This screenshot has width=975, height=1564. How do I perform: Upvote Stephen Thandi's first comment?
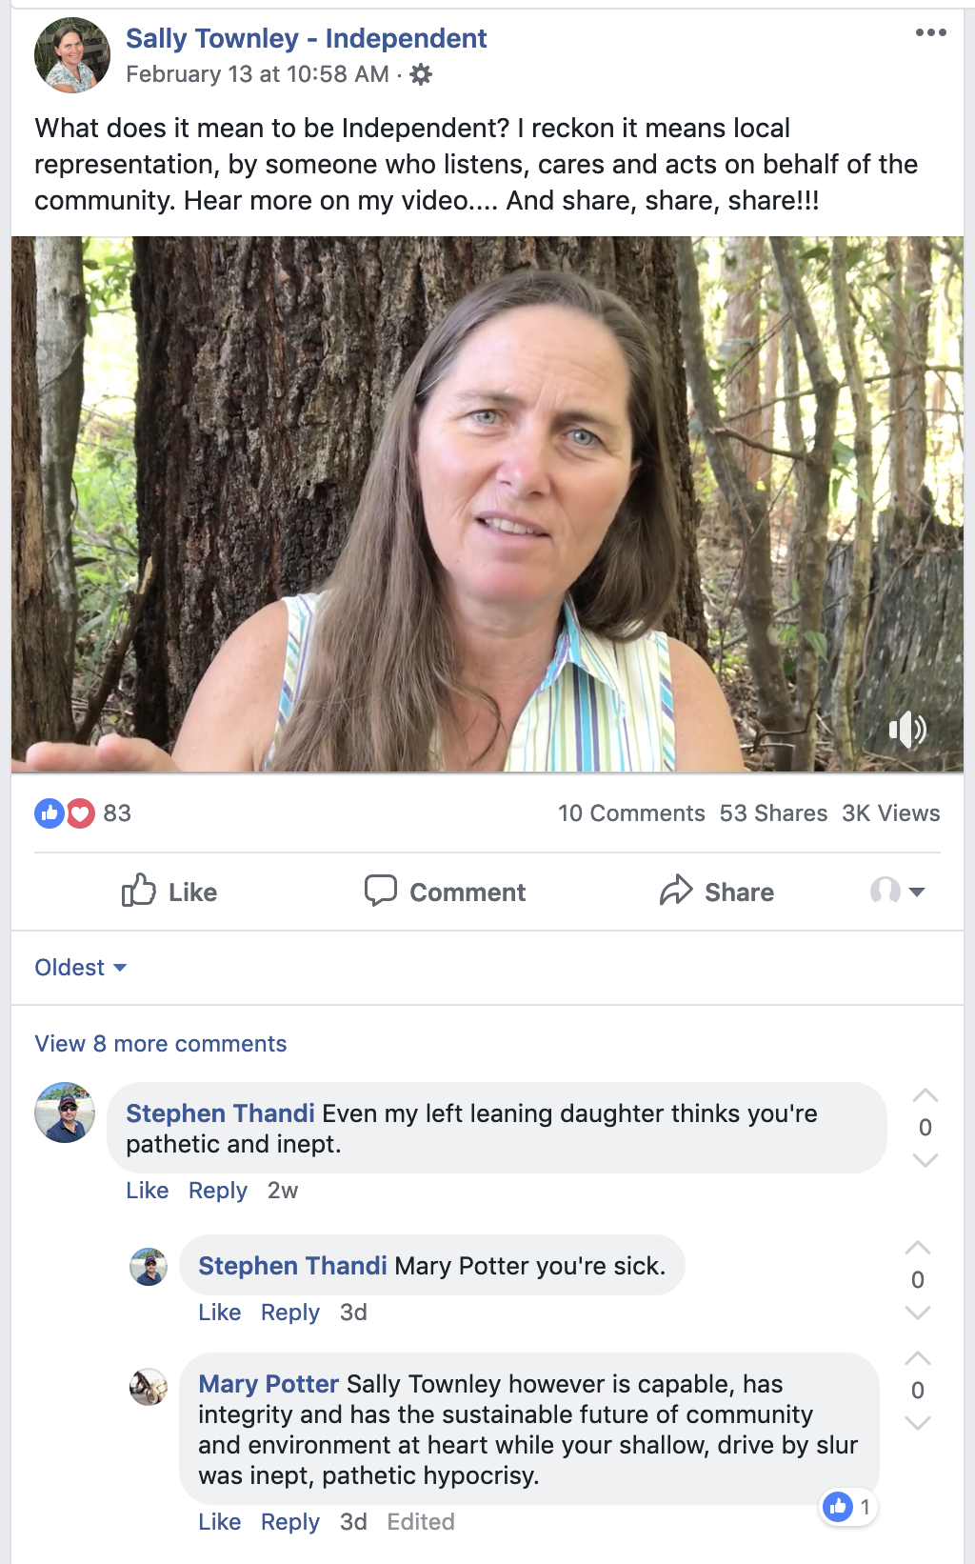925,1096
